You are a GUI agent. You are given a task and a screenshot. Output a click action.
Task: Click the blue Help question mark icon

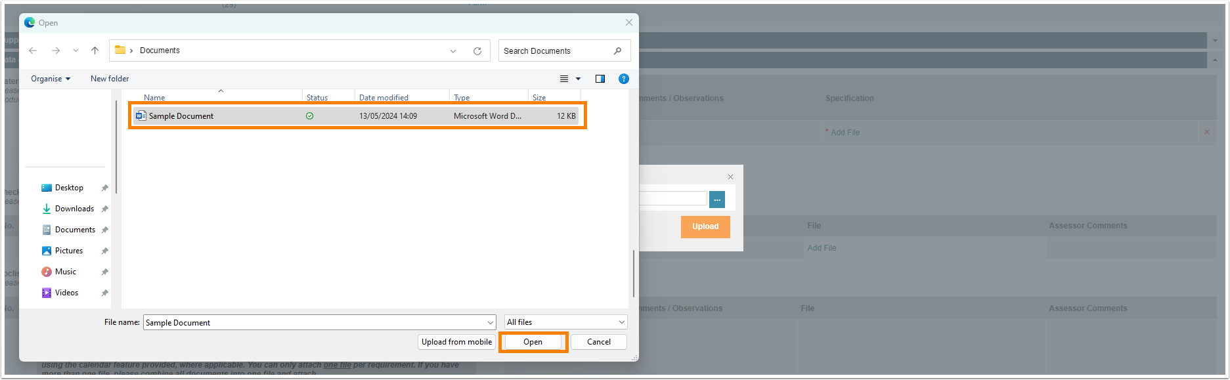624,79
